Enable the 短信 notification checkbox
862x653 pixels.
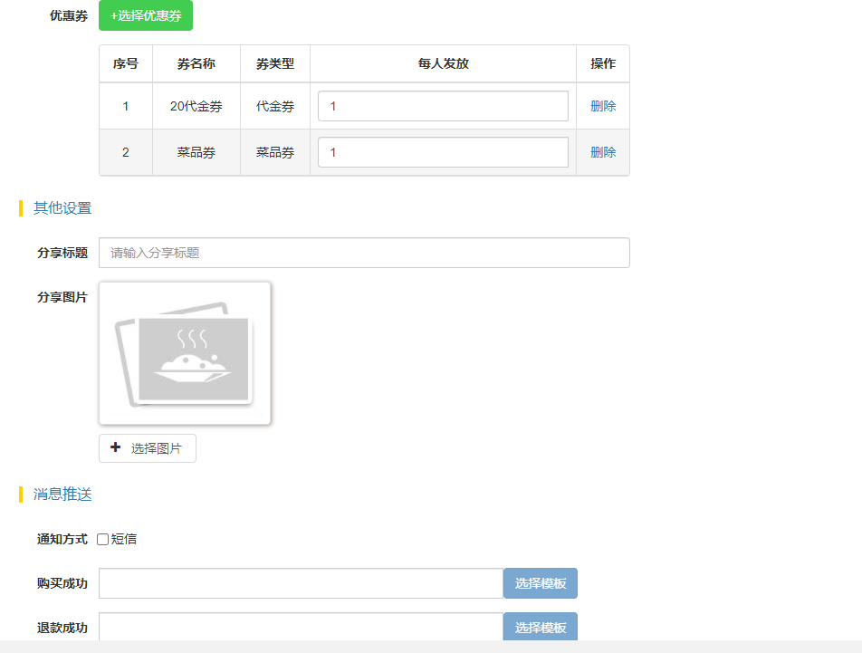pyautogui.click(x=103, y=540)
